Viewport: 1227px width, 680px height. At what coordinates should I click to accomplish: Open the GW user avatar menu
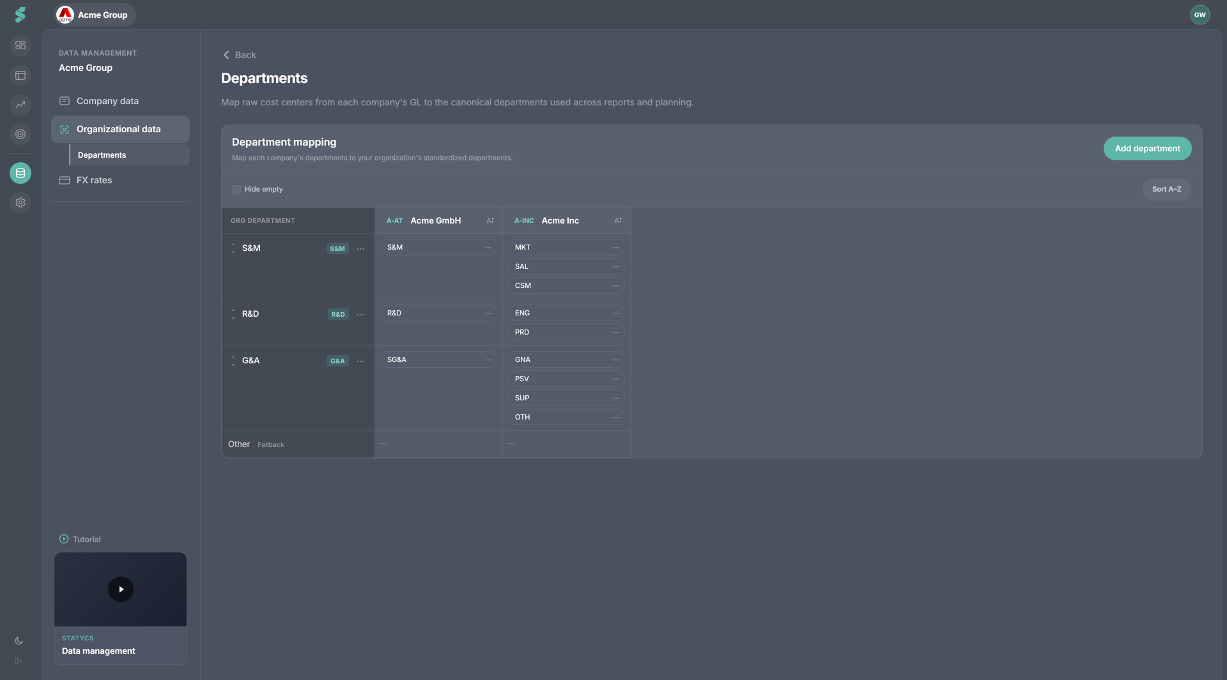click(x=1200, y=15)
